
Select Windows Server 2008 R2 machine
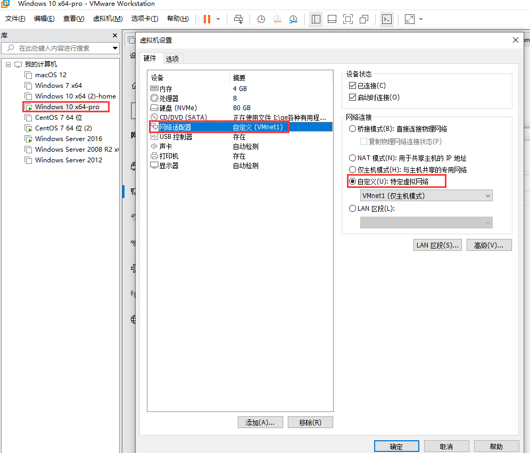pyautogui.click(x=77, y=150)
